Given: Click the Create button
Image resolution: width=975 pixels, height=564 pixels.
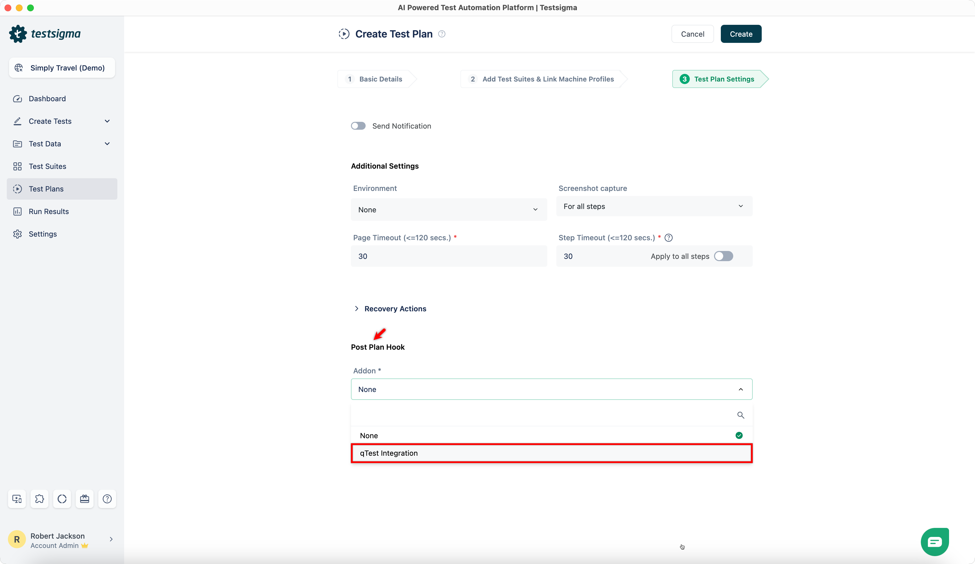Looking at the screenshot, I should coord(741,34).
